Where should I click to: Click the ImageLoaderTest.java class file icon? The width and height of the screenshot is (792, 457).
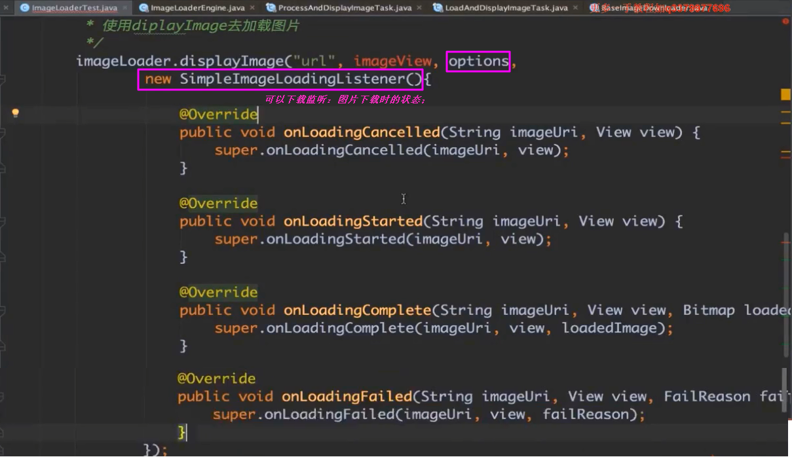point(24,8)
